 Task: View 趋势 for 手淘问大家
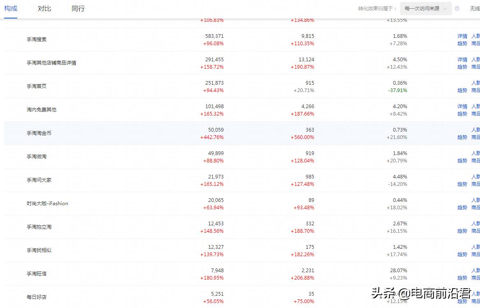tap(462, 184)
